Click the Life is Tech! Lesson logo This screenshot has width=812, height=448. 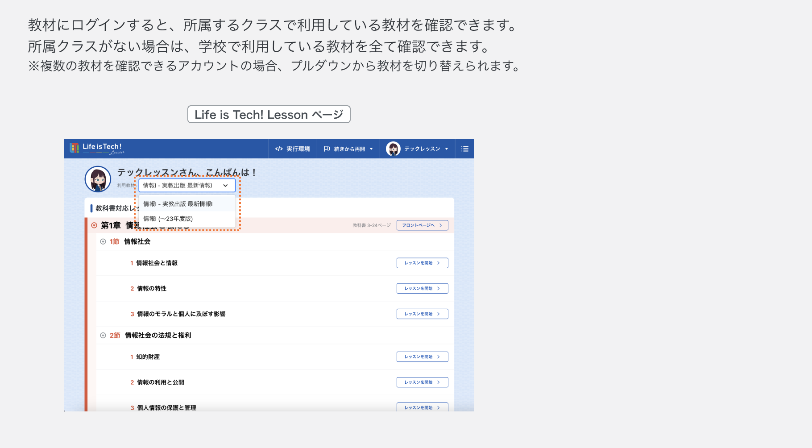(x=97, y=149)
